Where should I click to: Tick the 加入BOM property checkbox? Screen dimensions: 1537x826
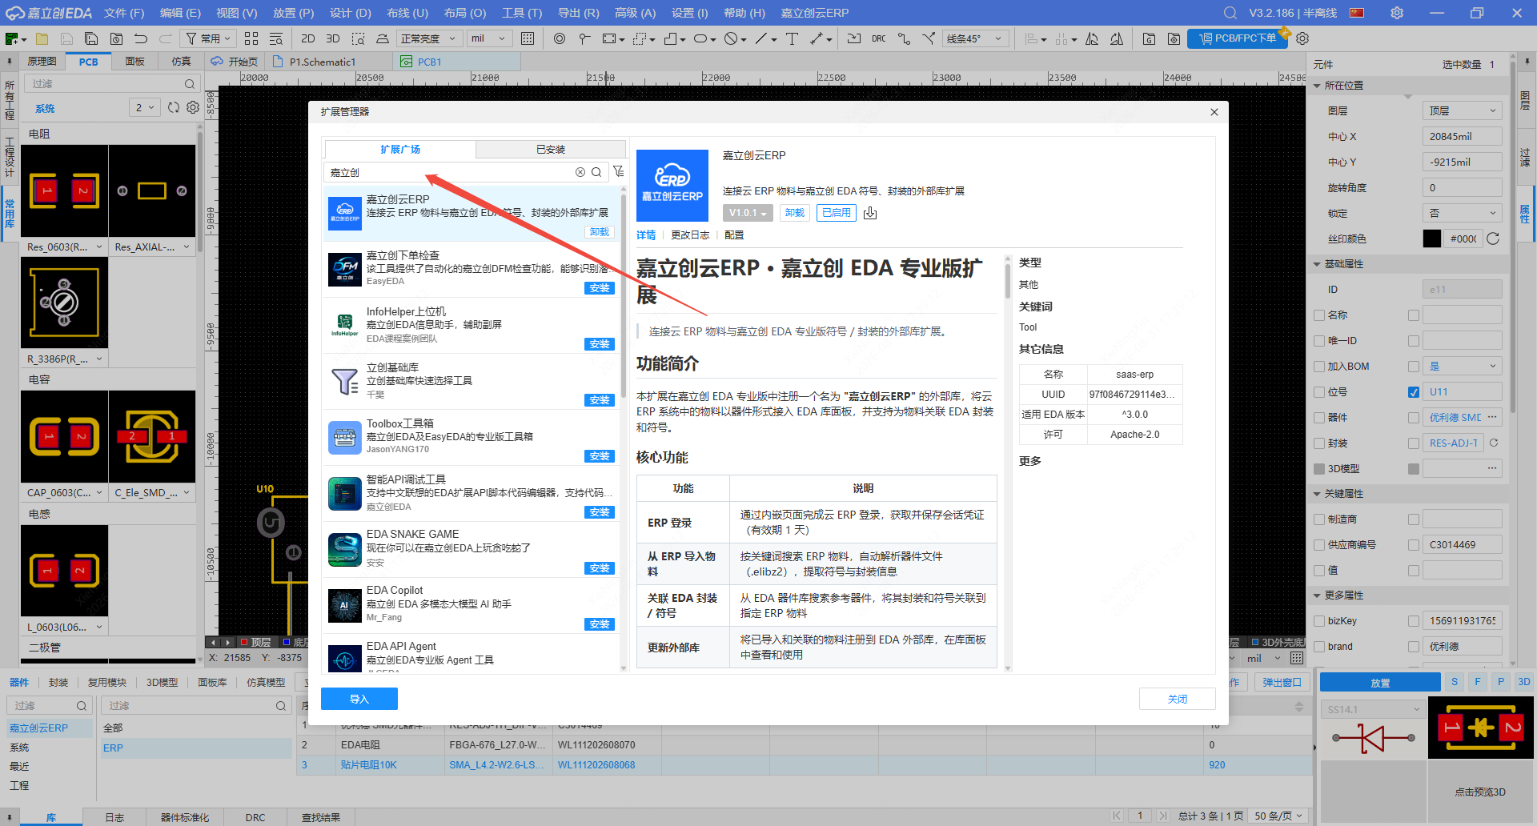coord(1319,367)
